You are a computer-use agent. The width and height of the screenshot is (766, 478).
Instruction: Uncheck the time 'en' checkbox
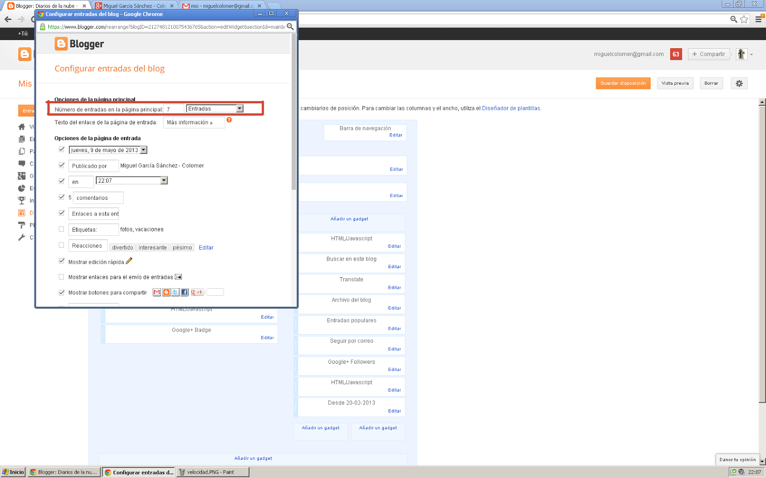pos(61,181)
